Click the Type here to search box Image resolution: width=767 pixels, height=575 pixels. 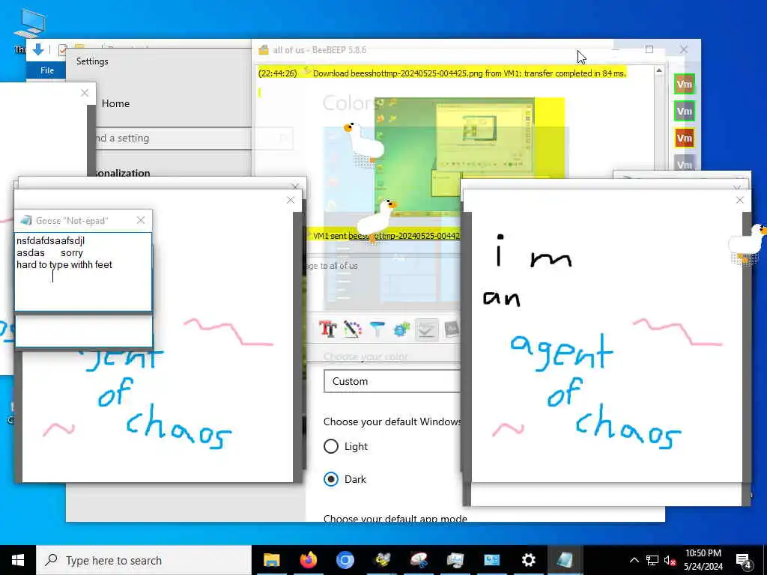pyautogui.click(x=144, y=560)
